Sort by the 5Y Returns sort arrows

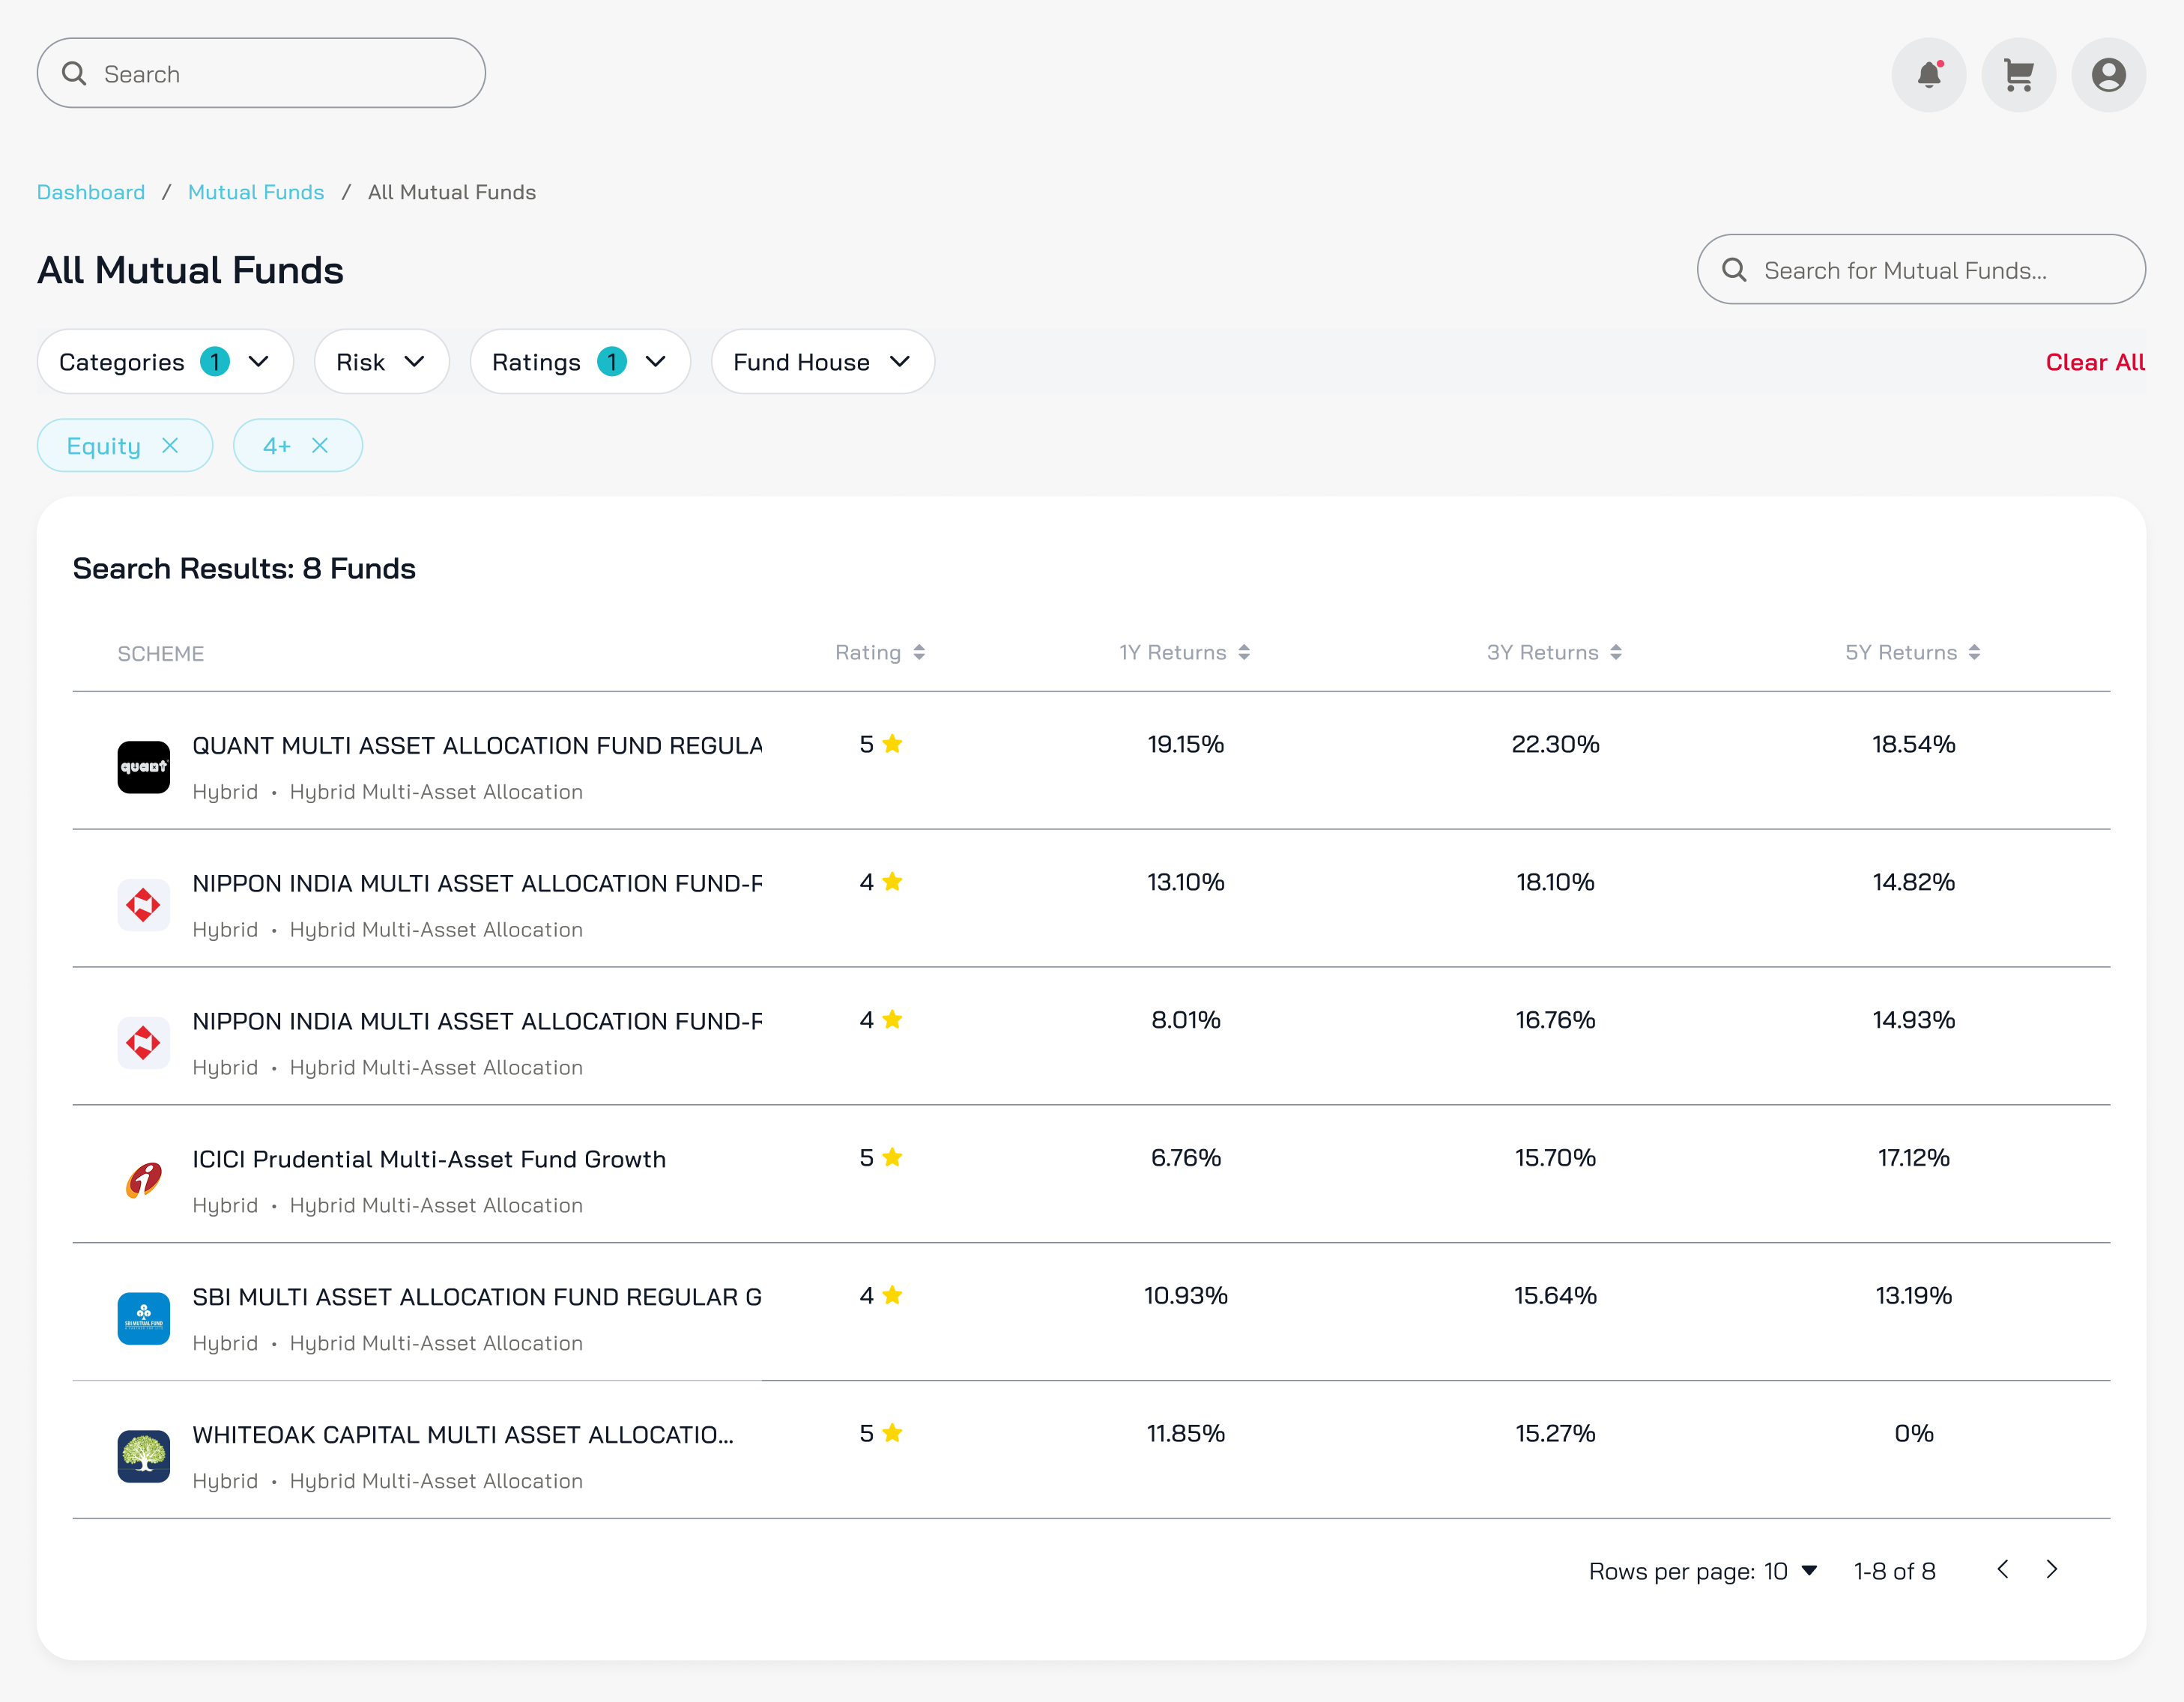click(1974, 652)
